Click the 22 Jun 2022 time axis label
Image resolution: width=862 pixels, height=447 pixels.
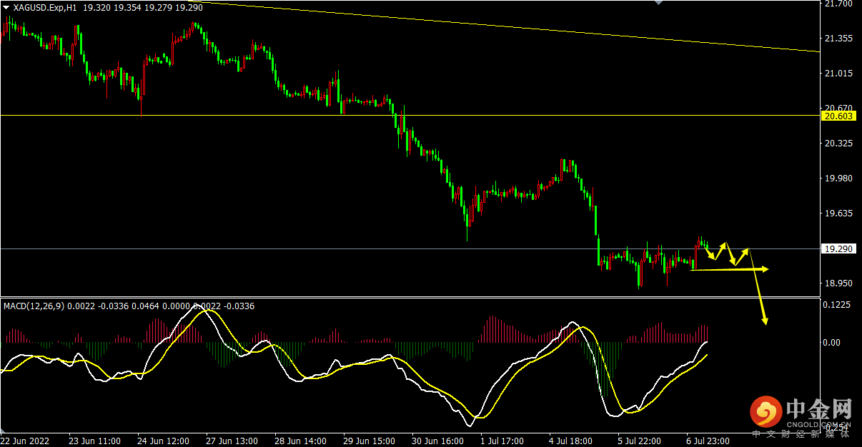point(26,441)
